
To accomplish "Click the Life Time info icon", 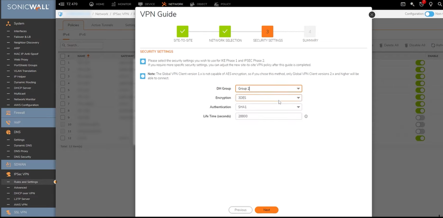I will (x=306, y=116).
